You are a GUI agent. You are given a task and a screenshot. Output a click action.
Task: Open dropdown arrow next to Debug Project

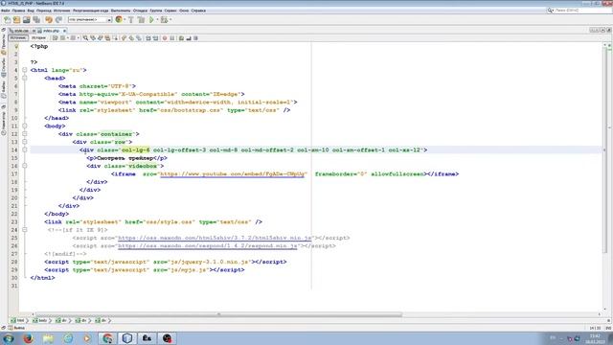(170, 19)
